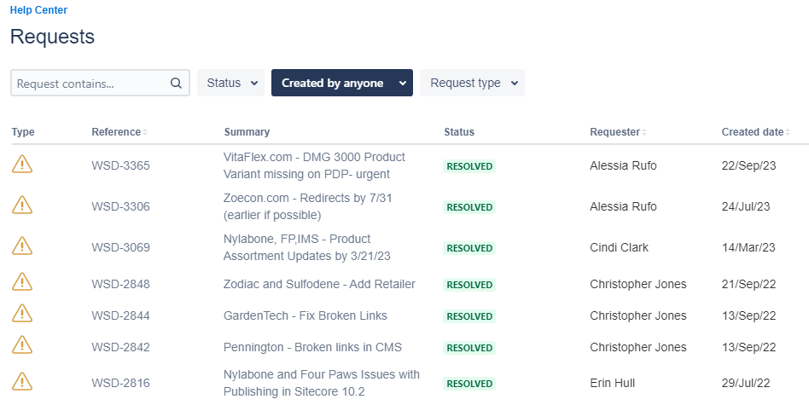Viewport: 809px width, 405px height.
Task: Click RESOLVED status badge for WSD-2816
Action: [x=469, y=384]
